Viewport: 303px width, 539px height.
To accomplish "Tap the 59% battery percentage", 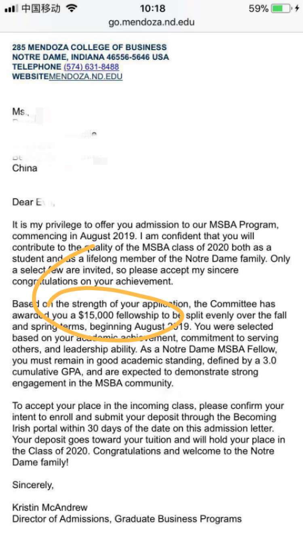I will click(258, 8).
